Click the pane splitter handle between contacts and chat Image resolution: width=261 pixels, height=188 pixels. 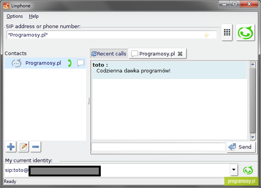88,101
